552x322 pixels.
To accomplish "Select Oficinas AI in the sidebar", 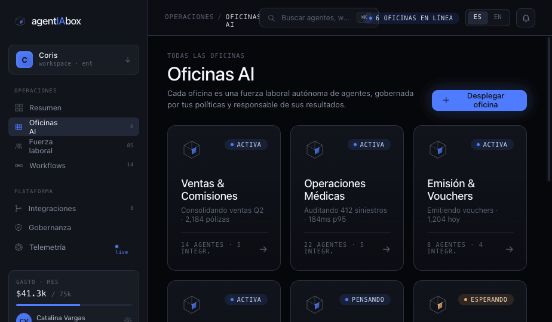I will (x=73, y=126).
